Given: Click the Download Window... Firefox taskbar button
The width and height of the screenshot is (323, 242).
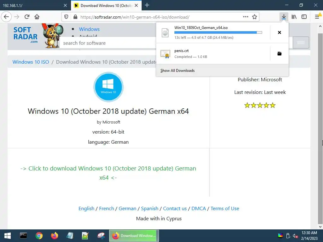Looking at the screenshot, I should (x=134, y=236).
